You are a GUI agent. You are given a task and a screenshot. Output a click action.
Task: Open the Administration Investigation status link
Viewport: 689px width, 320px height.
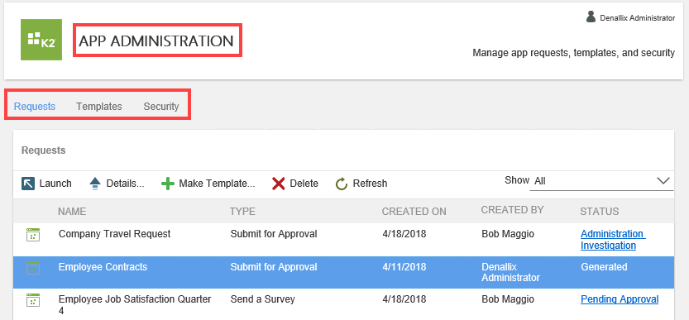[613, 240]
